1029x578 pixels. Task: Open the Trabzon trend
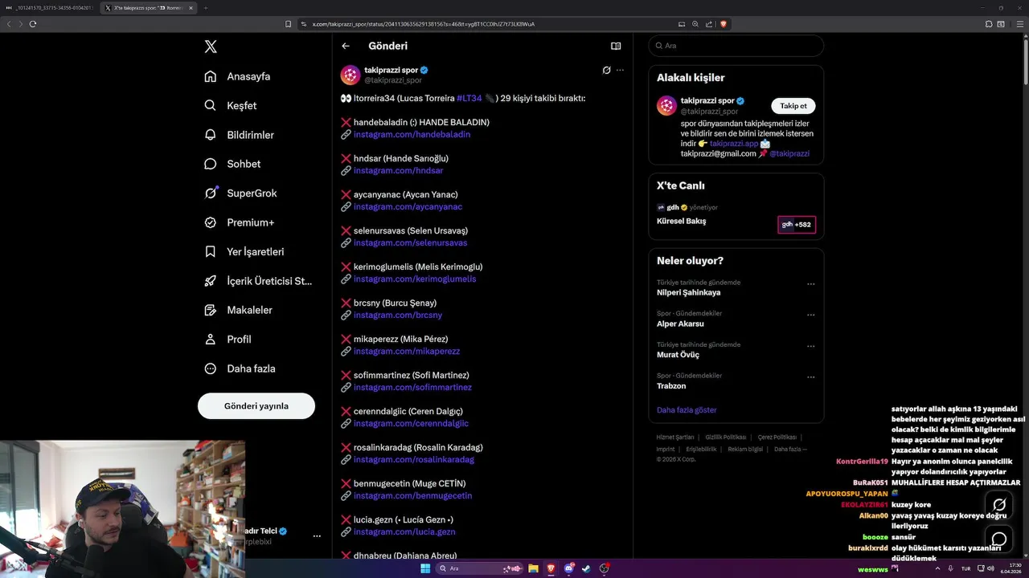pos(671,386)
